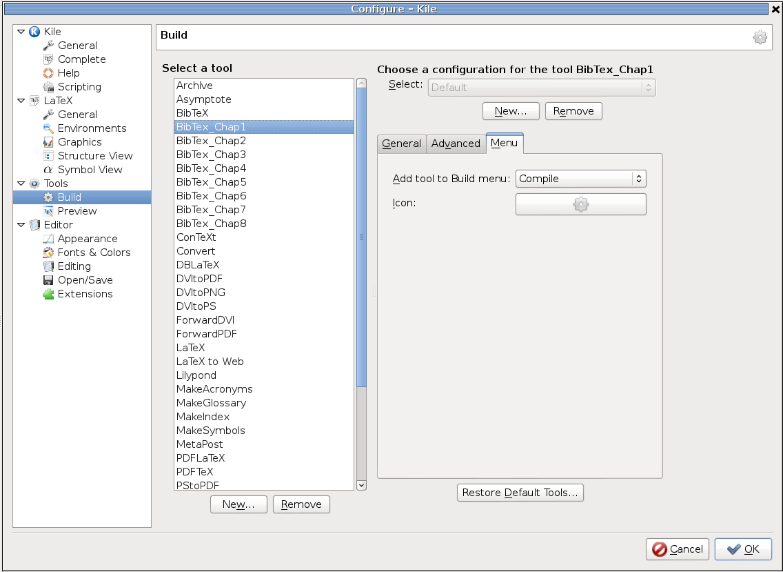Screen dimensions: 783x572
Task: Click the Complete page icon
Action: (48, 59)
